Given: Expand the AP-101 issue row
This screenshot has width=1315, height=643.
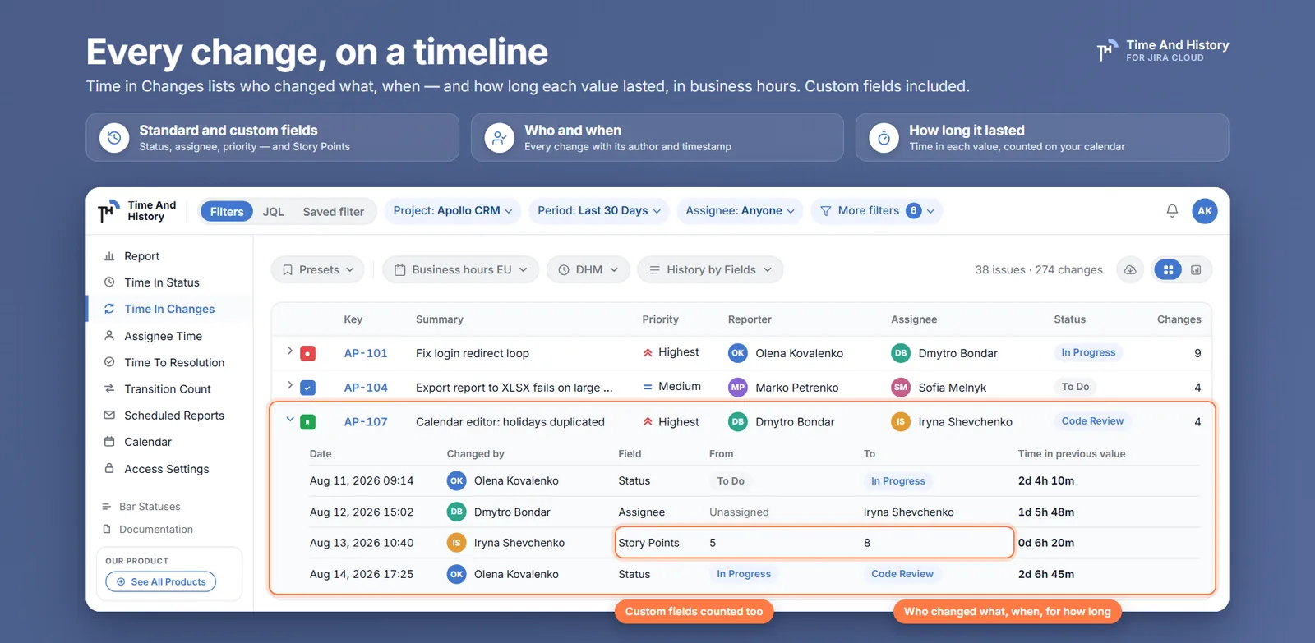Looking at the screenshot, I should [289, 351].
